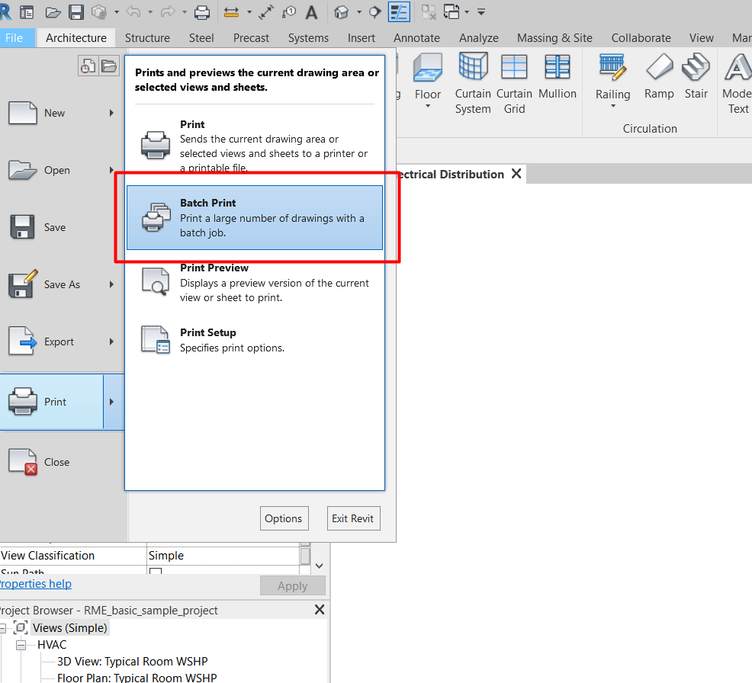Viewport: 752px width, 683px height.
Task: Click the Revit application logo icon
Action: [5, 11]
